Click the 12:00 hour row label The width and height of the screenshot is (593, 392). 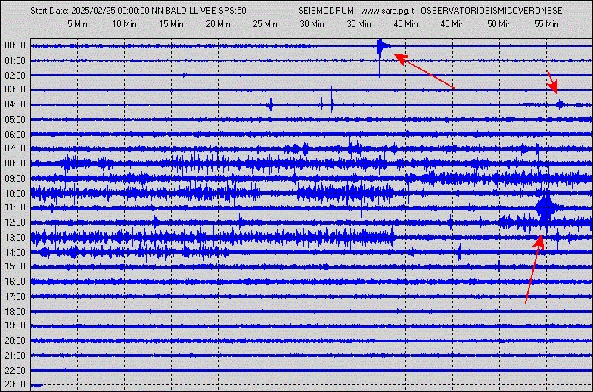click(15, 222)
